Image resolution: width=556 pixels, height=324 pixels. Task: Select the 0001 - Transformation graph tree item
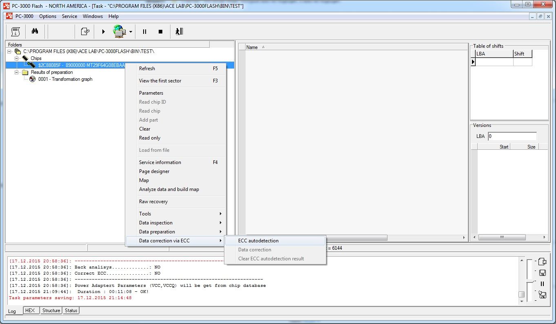(65, 79)
